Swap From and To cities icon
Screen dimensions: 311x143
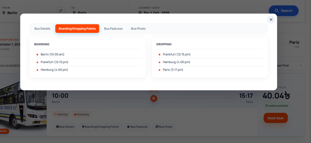pyautogui.click(x=61, y=11)
